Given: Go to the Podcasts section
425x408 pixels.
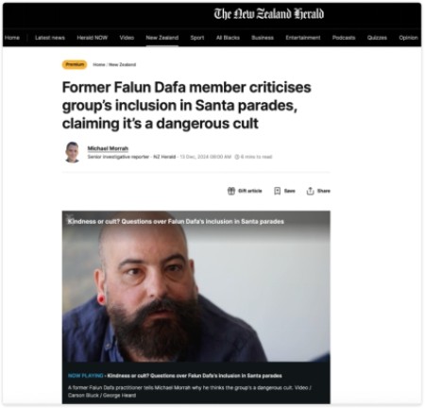Looking at the screenshot, I should pyautogui.click(x=344, y=38).
